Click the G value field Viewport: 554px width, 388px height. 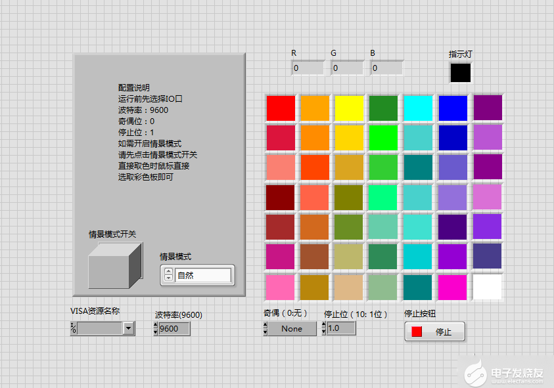click(x=347, y=68)
